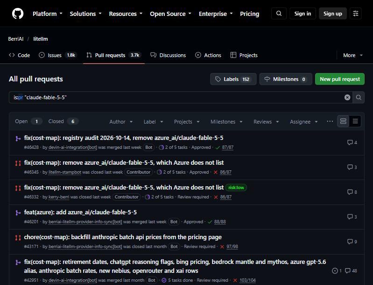Focus the pull request search input field
Screen dimensions: 373x285
coord(181,97)
